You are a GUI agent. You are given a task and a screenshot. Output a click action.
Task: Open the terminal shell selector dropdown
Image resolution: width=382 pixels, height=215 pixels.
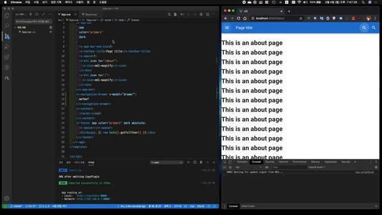pyautogui.click(x=167, y=162)
